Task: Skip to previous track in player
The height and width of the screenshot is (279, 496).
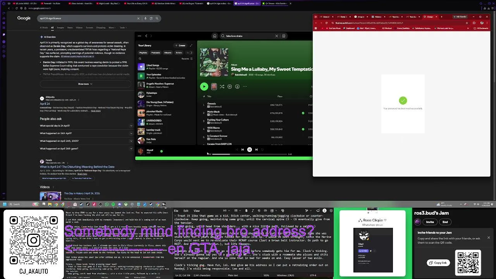Action: click(x=243, y=150)
